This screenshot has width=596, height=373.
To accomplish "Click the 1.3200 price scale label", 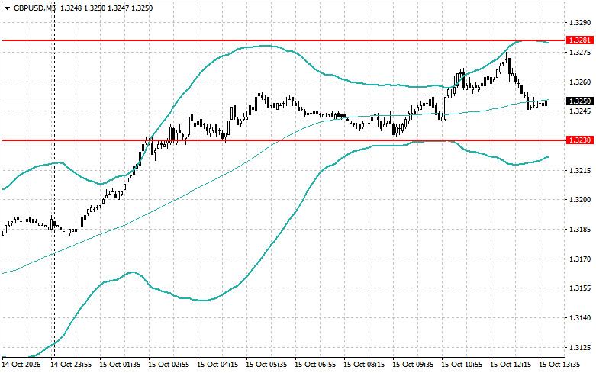I will (580, 199).
